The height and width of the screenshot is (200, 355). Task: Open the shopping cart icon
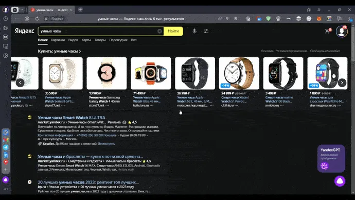pos(328,31)
